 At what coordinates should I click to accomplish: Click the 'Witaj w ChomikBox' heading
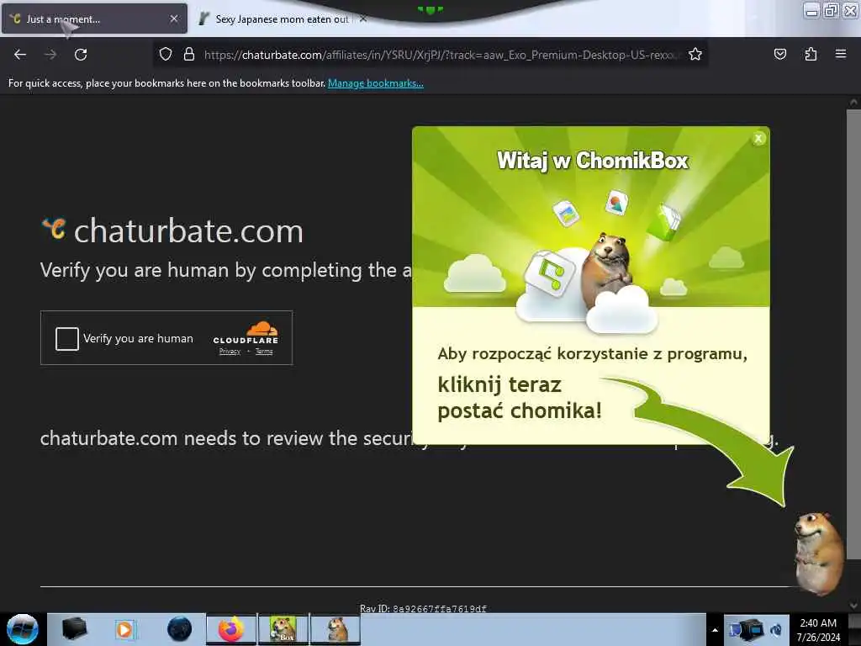(x=592, y=161)
